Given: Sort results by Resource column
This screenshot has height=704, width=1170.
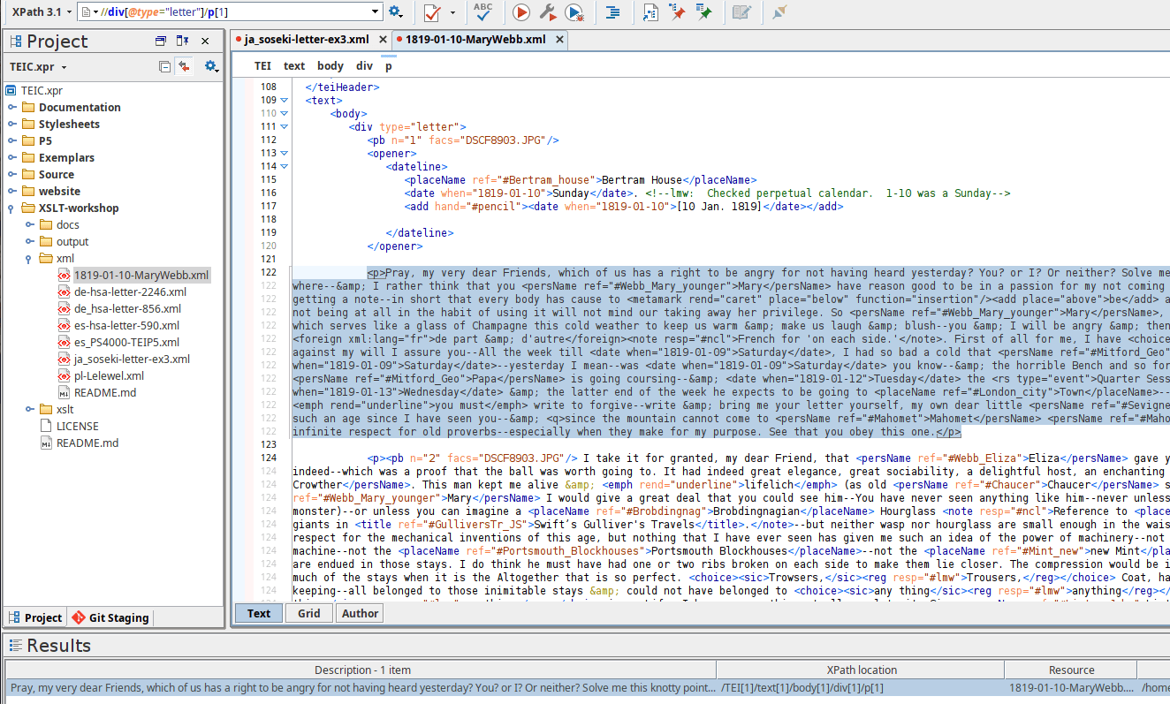Looking at the screenshot, I should [1071, 670].
